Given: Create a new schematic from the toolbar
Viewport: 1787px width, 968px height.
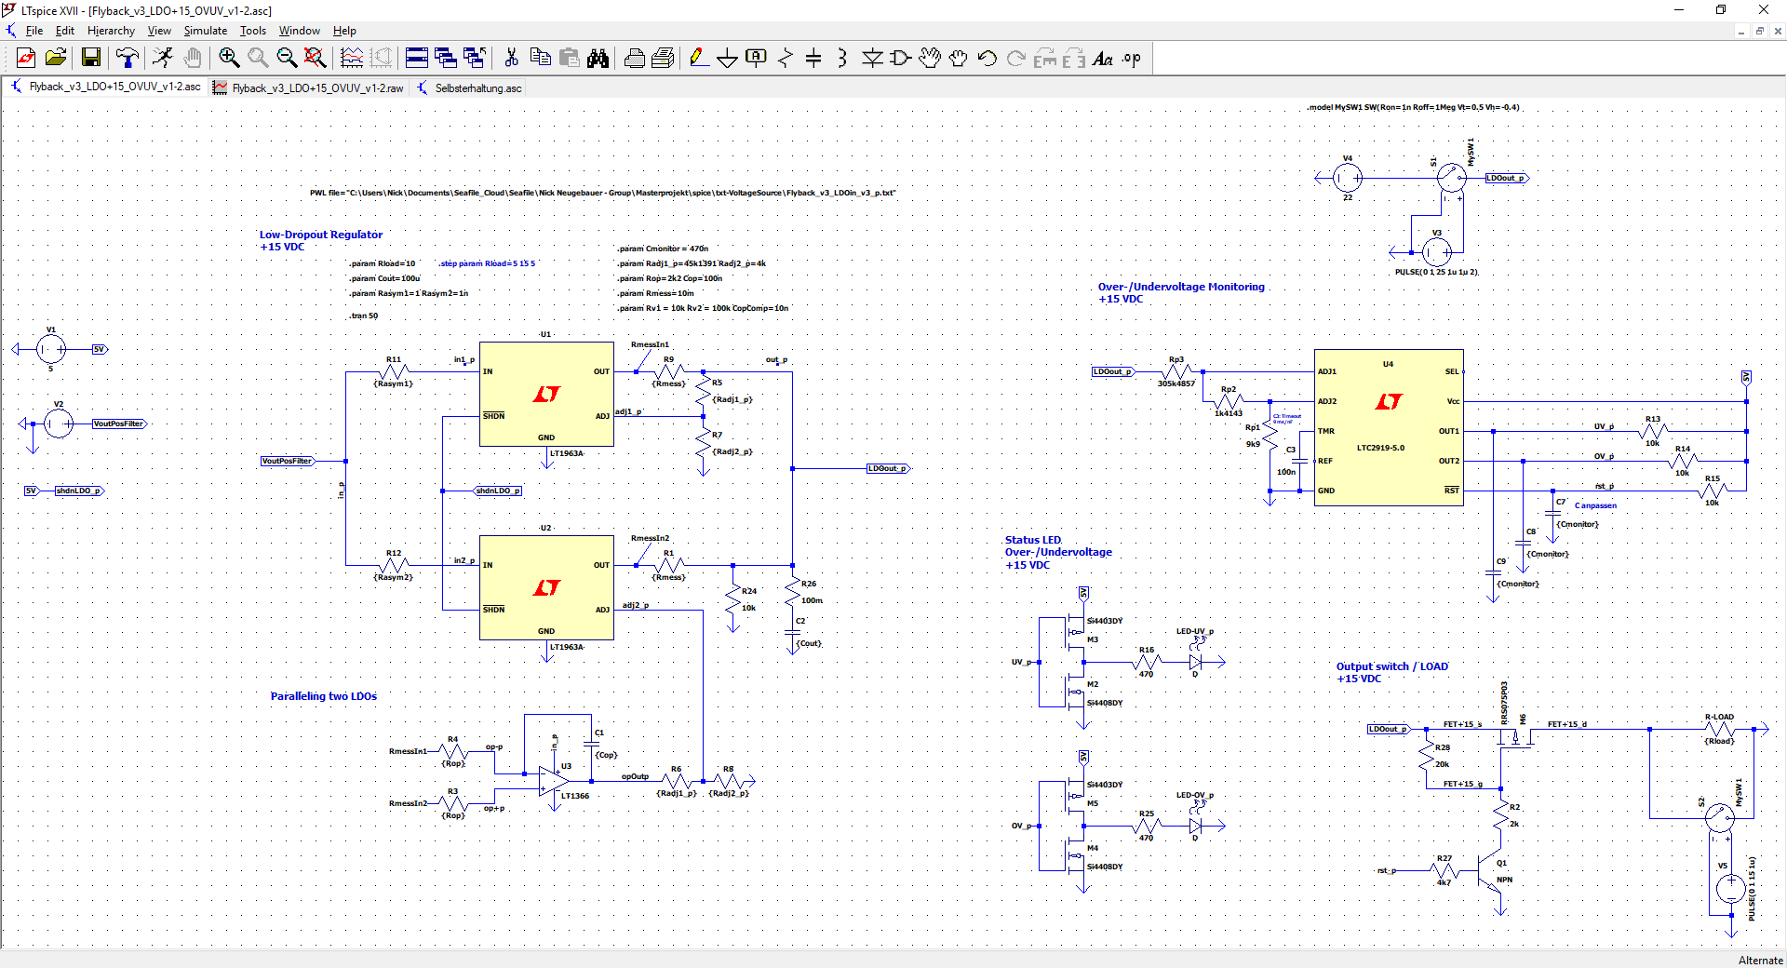Looking at the screenshot, I should (x=26, y=58).
